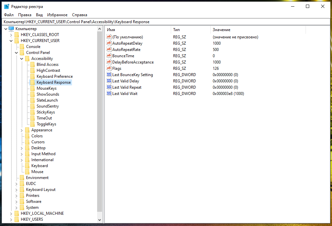332x226 pixels.
Task: Expand the Keyboard Layout node
Action: (16, 190)
